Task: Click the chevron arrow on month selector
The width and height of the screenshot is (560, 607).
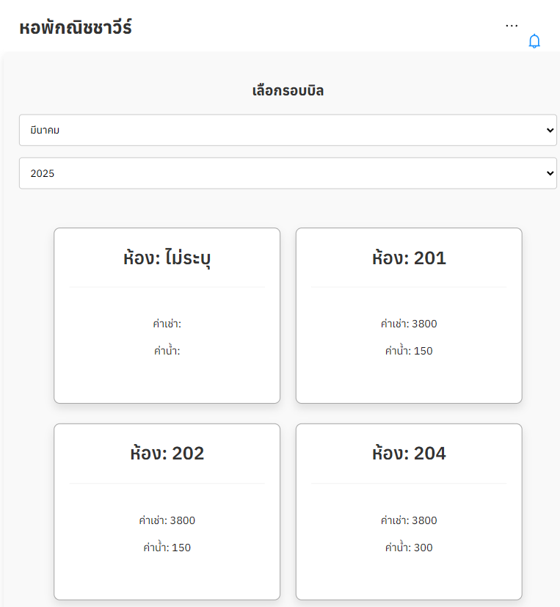Action: tap(550, 130)
